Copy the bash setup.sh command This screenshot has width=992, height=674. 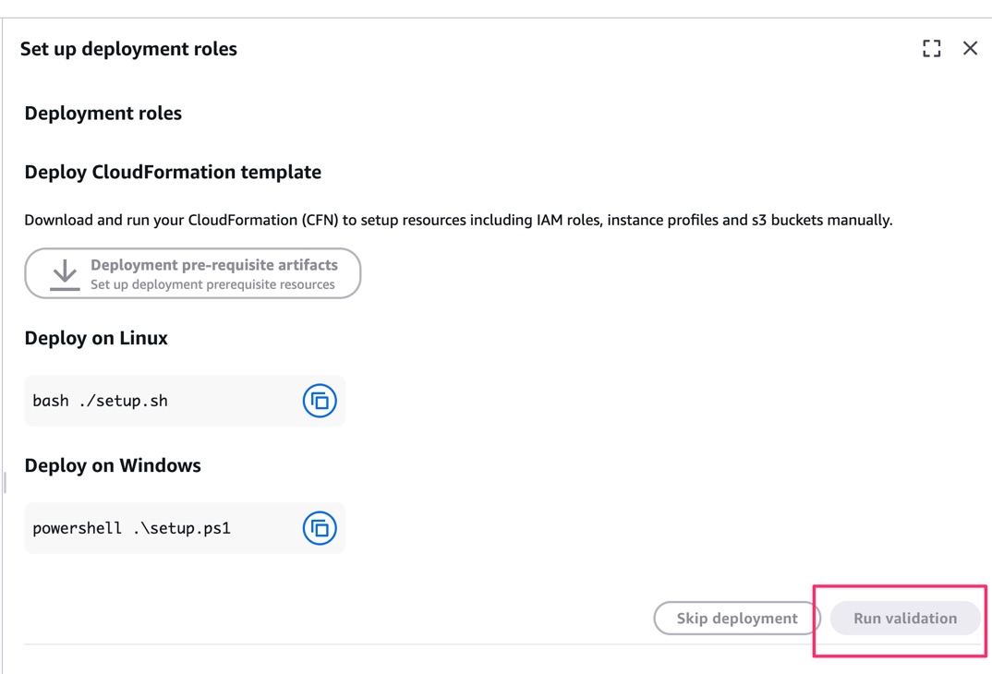(320, 401)
